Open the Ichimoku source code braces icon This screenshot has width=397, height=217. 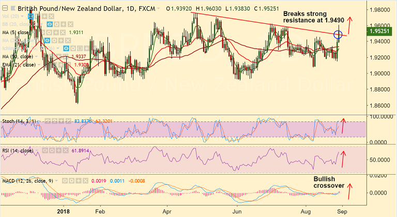pos(80,49)
